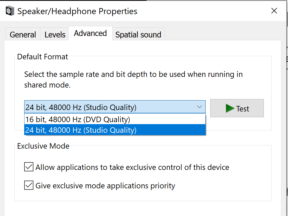Image resolution: width=288 pixels, height=216 pixels.
Task: Collapse the format list using the chevron arrow
Action: pos(199,107)
